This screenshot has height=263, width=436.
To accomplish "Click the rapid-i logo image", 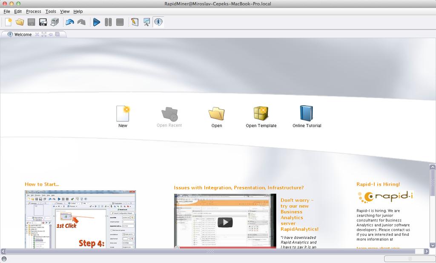I will [385, 197].
